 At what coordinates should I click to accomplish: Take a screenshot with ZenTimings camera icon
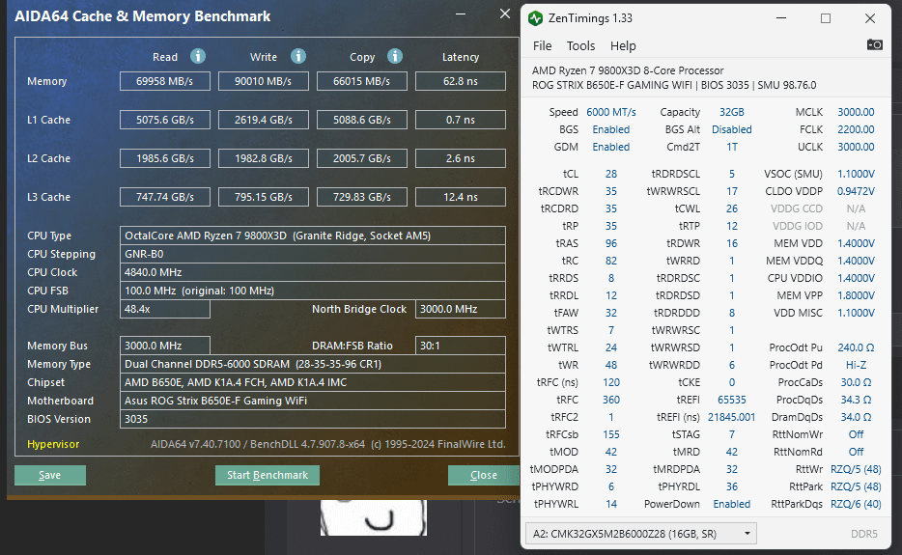coord(874,44)
